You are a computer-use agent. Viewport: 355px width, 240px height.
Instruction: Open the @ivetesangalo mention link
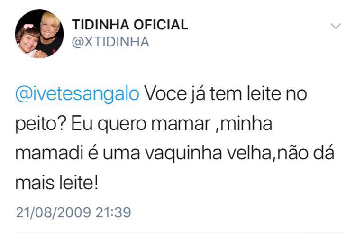click(78, 94)
